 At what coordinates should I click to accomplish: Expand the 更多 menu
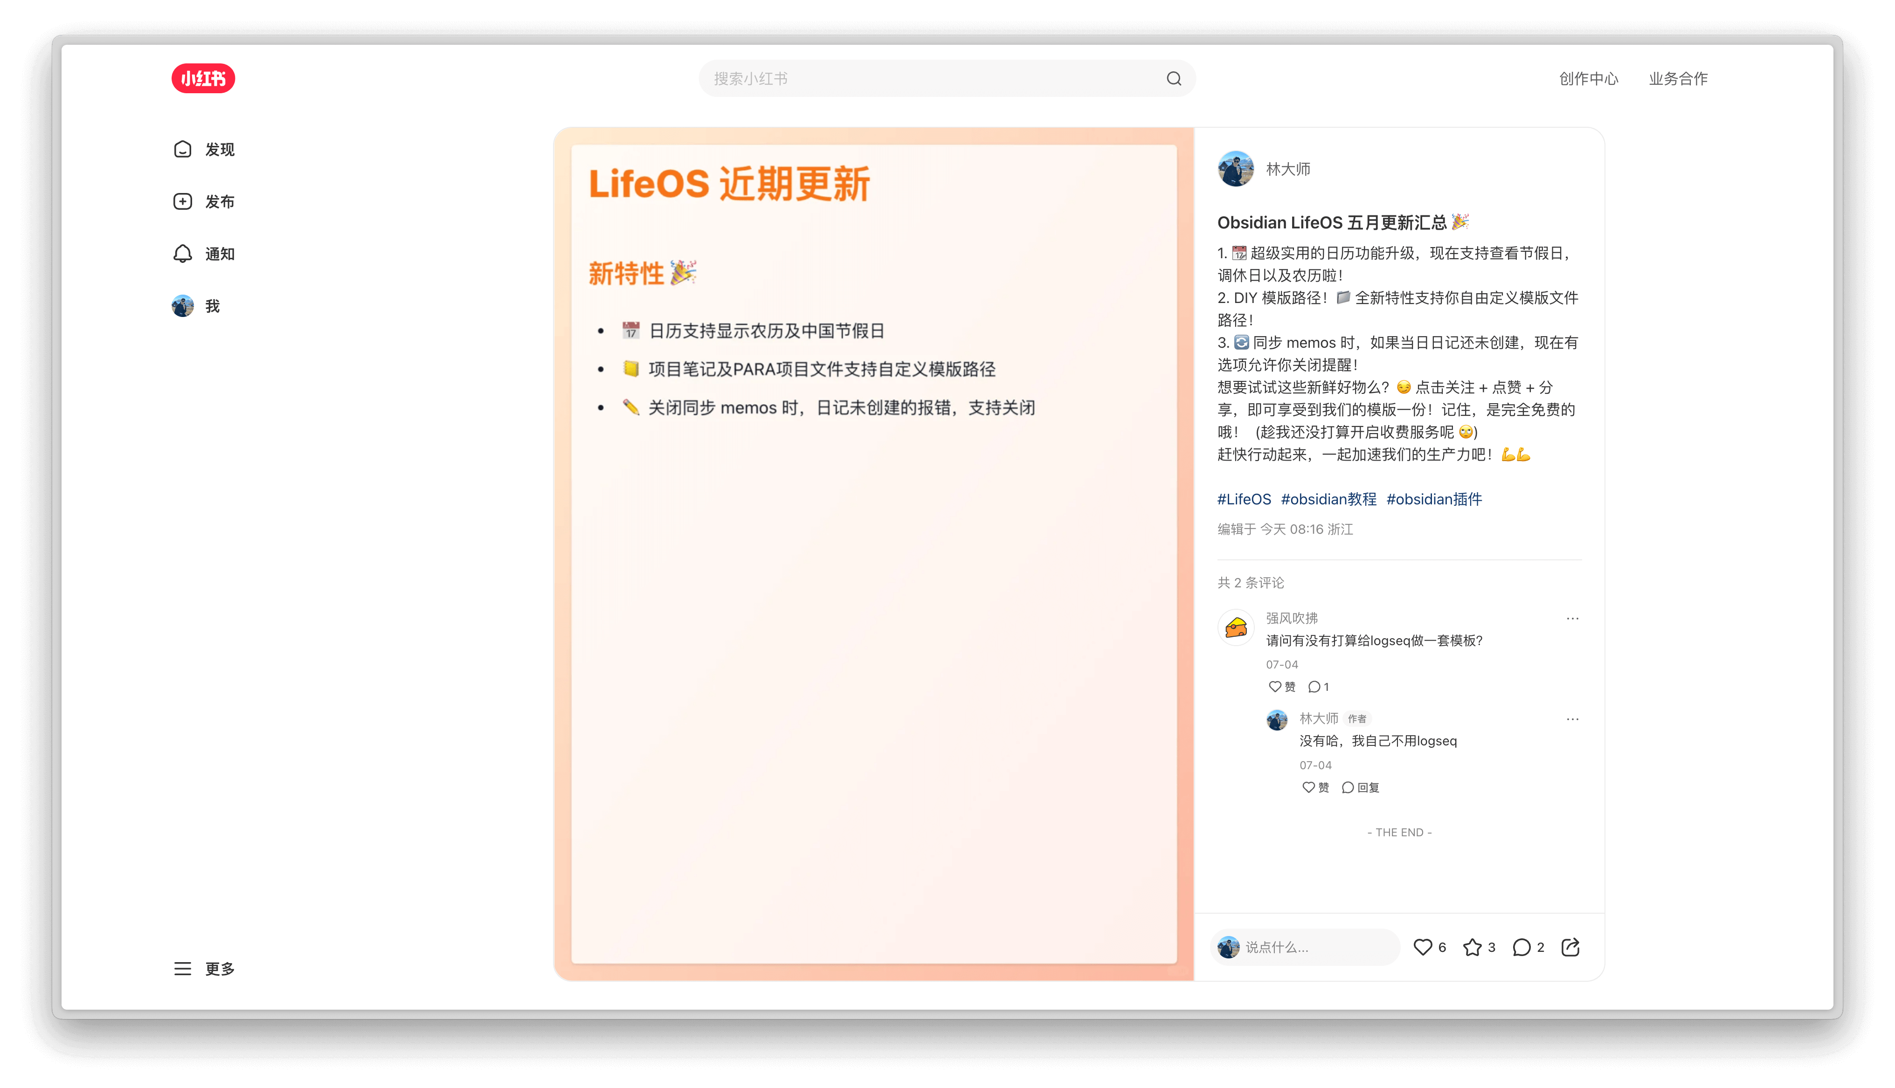pyautogui.click(x=204, y=969)
